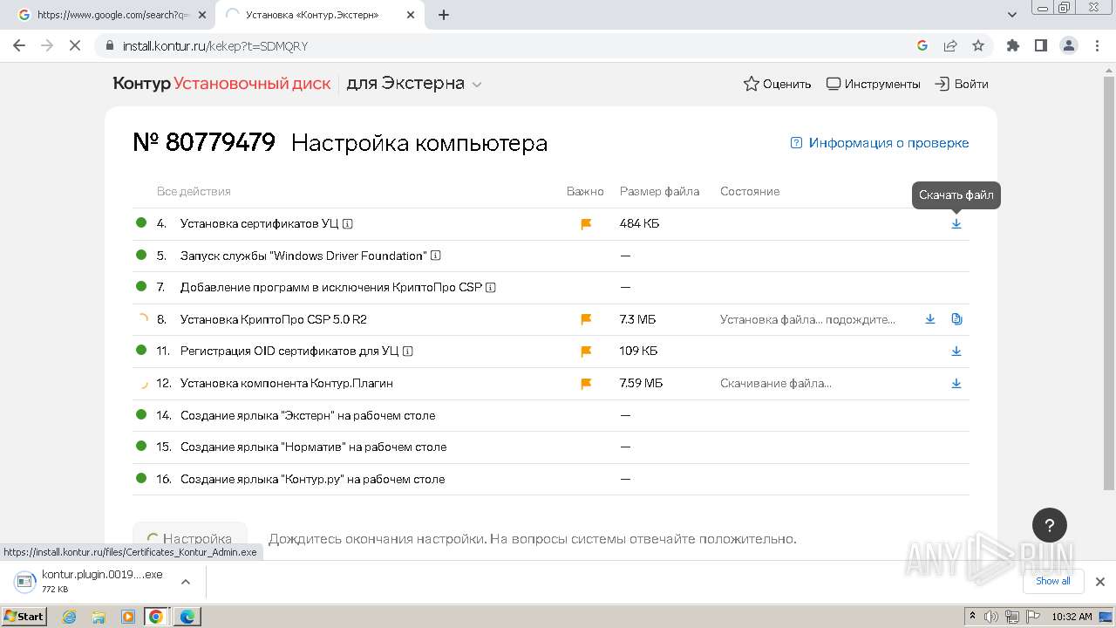Open options chevron for kontur.plugin download
1116x628 pixels.
pyautogui.click(x=186, y=582)
